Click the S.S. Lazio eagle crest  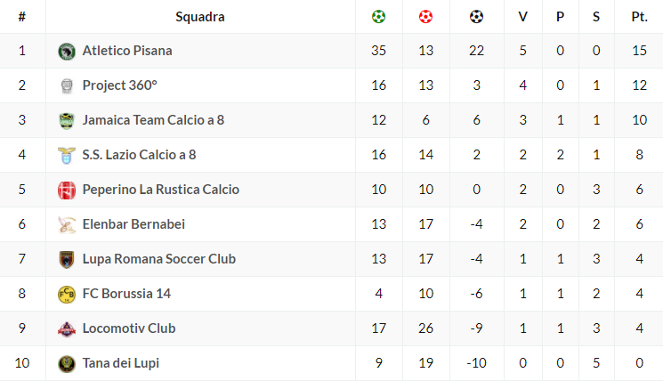click(x=66, y=155)
